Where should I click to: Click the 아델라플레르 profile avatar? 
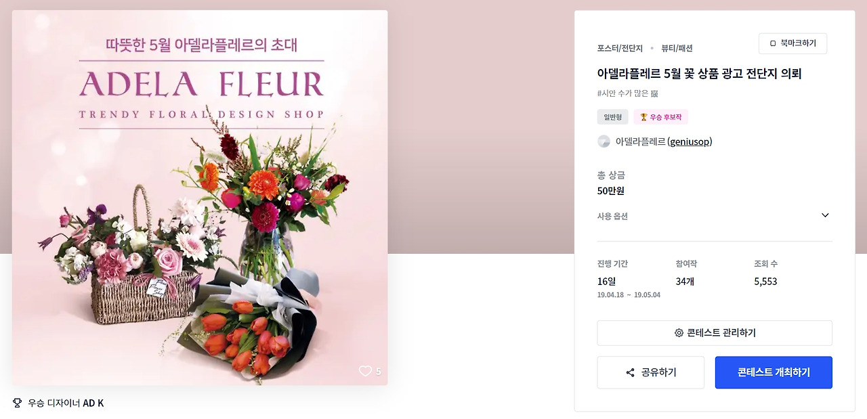[x=604, y=141]
